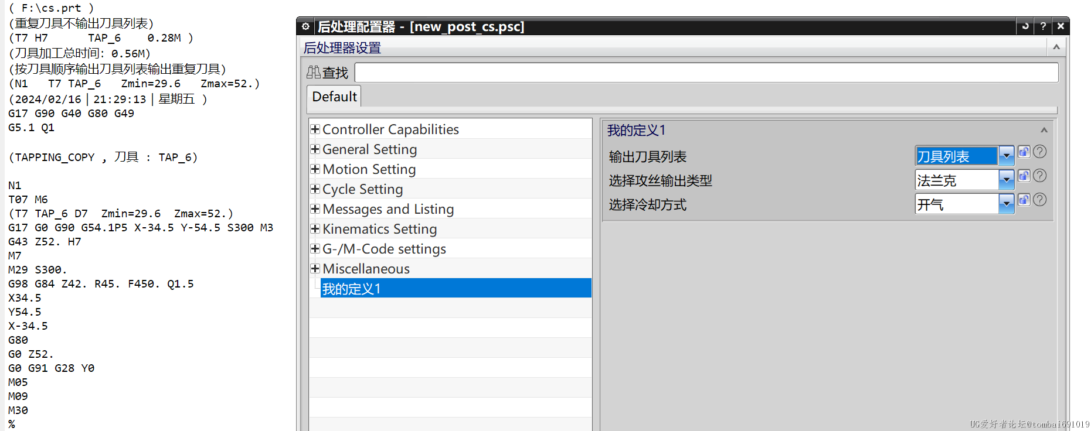Click the 'T07 M6' tool change line
The height and width of the screenshot is (431, 1091).
pos(28,199)
